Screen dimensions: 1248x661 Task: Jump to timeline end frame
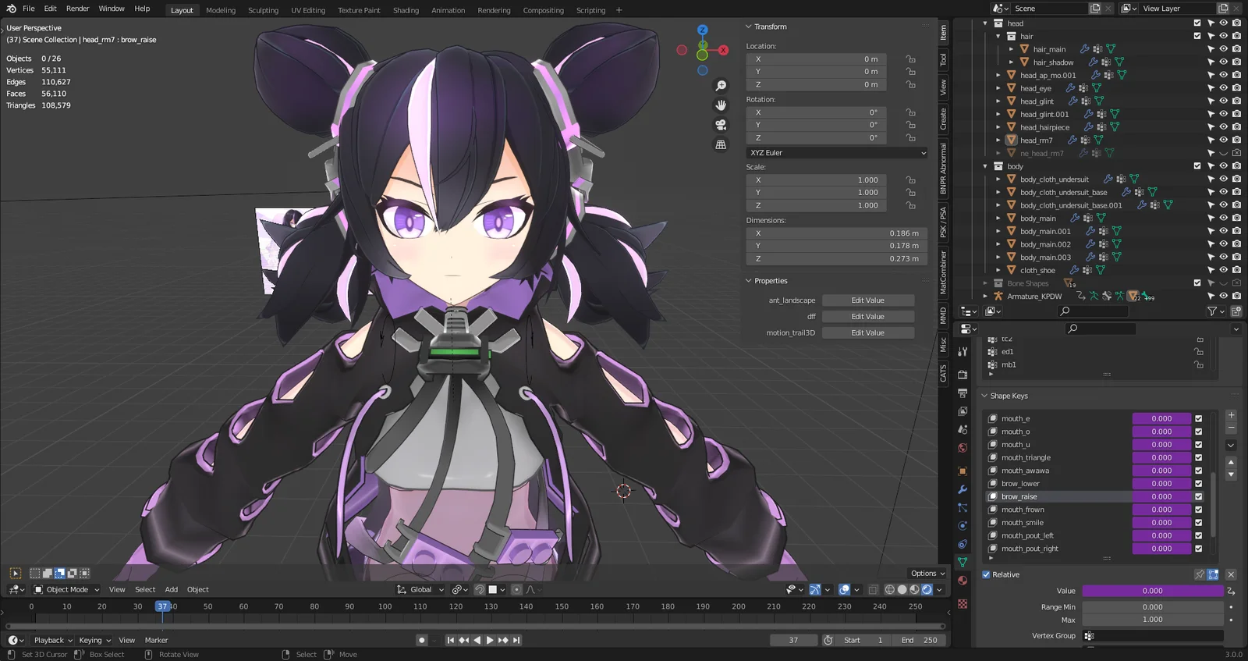click(516, 640)
